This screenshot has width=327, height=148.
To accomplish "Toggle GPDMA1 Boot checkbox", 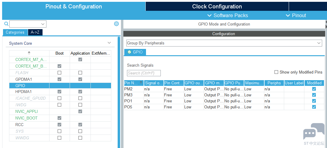I will pos(59,79).
